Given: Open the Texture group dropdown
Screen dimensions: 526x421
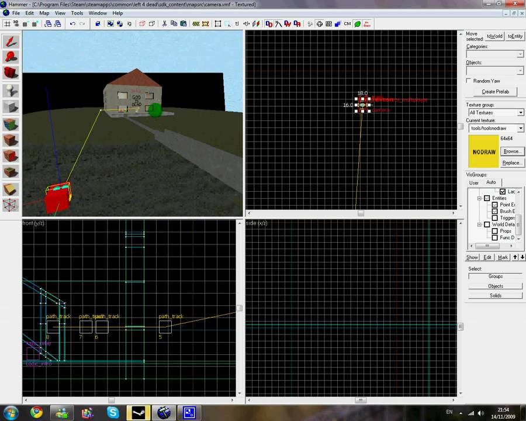Looking at the screenshot, I should (x=520, y=112).
